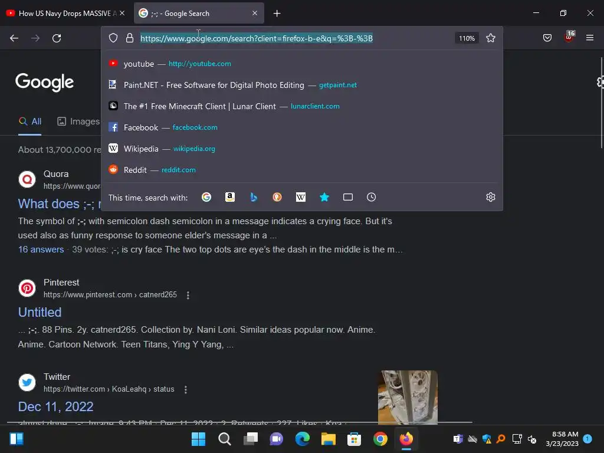604x453 pixels.
Task: Open the Microsoft Store taskbar icon
Action: [x=354, y=439]
